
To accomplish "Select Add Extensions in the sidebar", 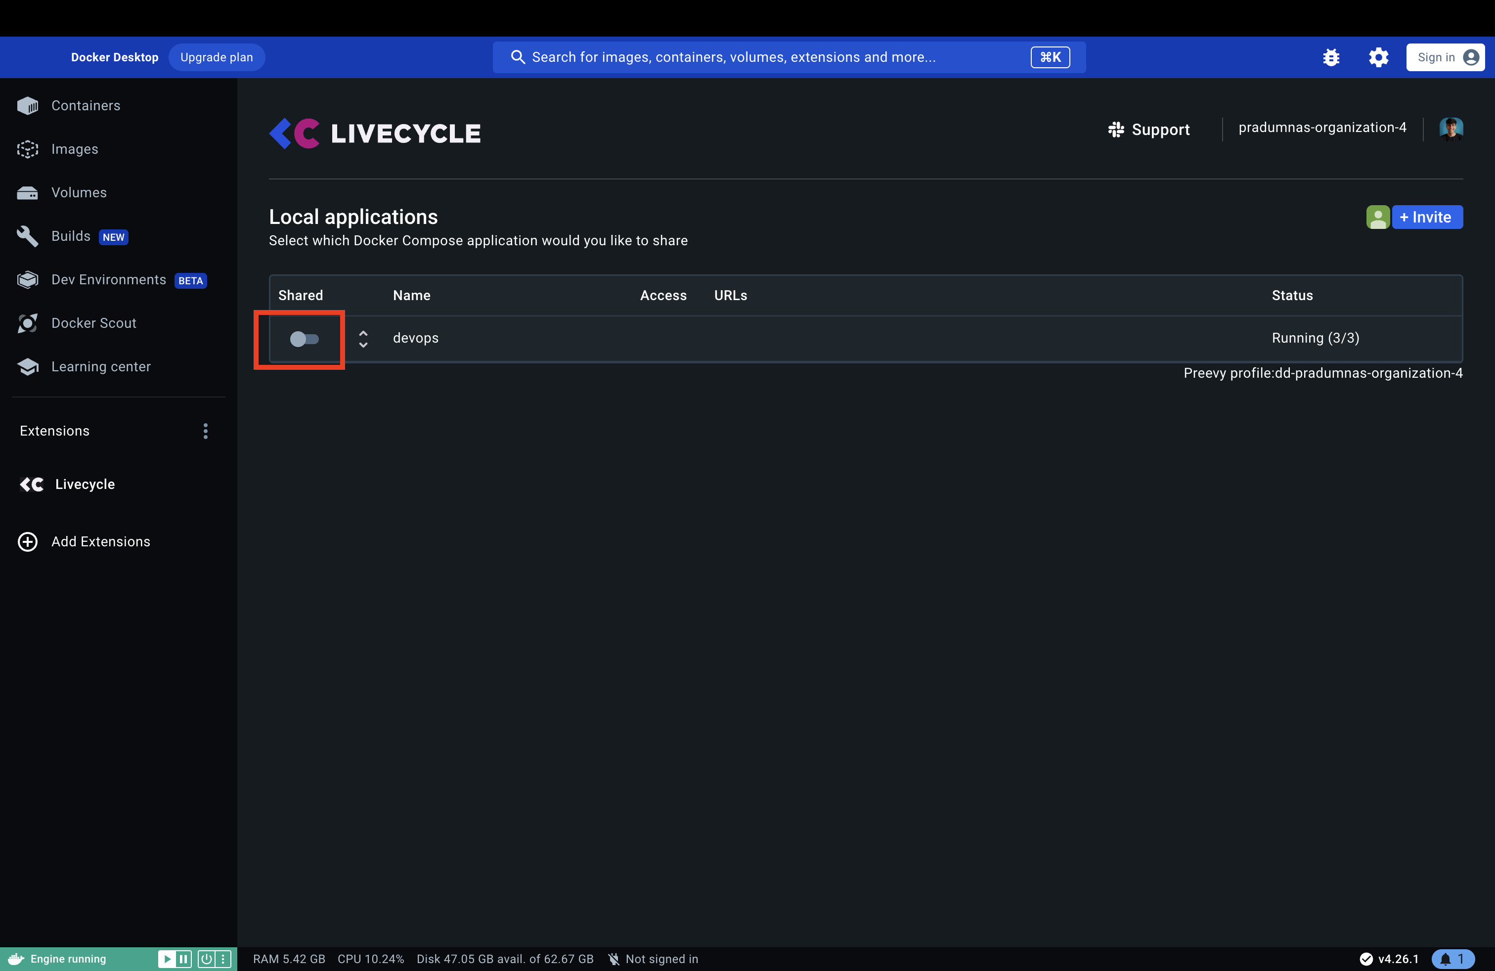I will 100,541.
